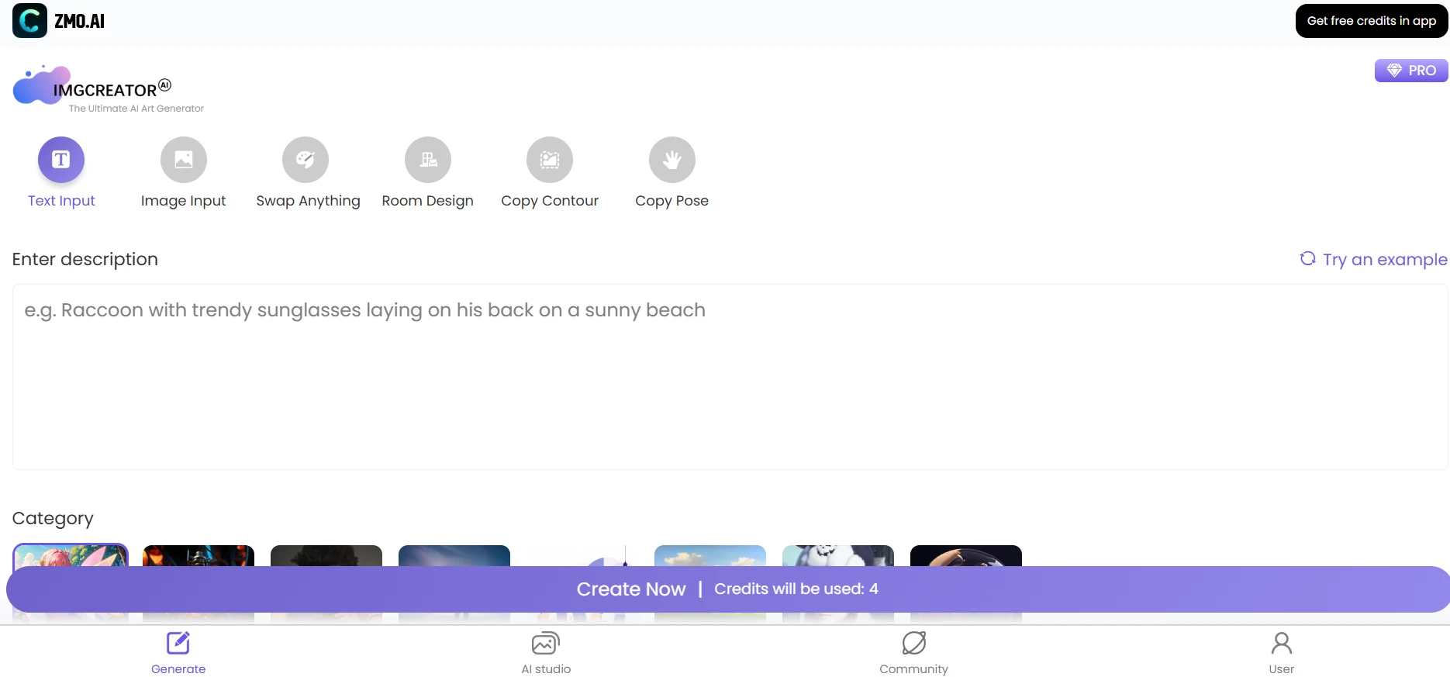Open the Swap Anything tool

pos(306,160)
